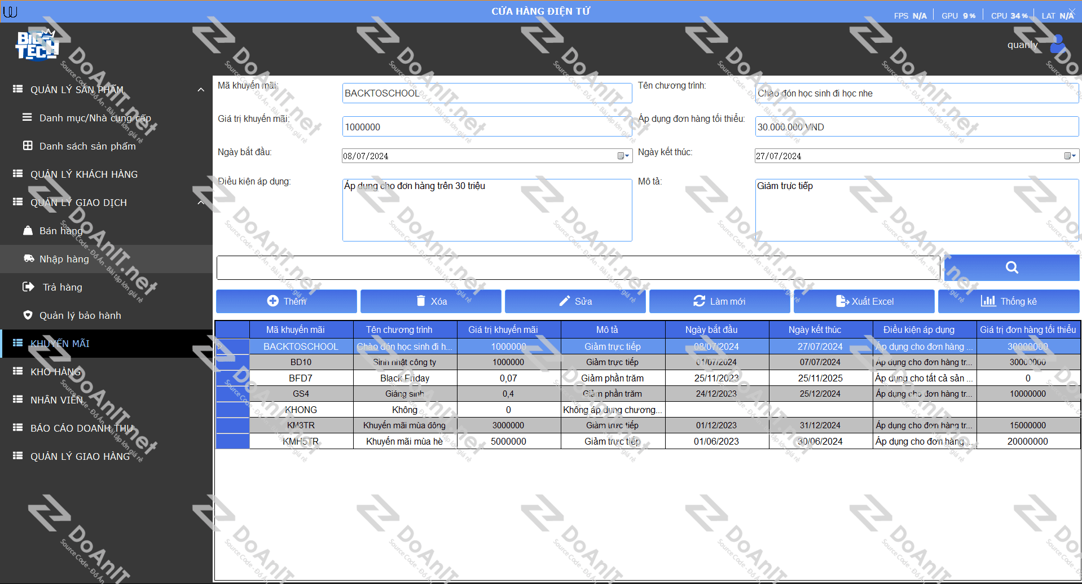Collapse the QUẢN LÝ SẢN PHẨM section

201,90
